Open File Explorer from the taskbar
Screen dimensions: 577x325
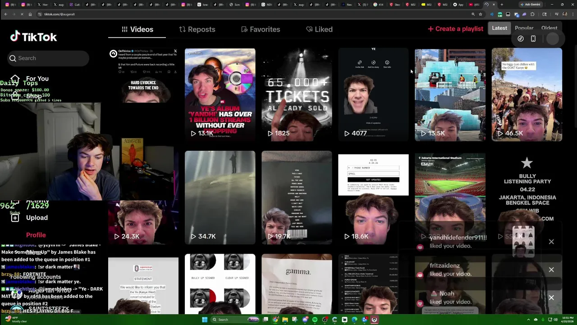[x=285, y=320]
